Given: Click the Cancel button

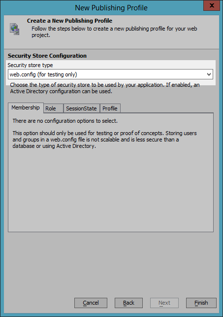Looking at the screenshot, I should click(x=91, y=303).
